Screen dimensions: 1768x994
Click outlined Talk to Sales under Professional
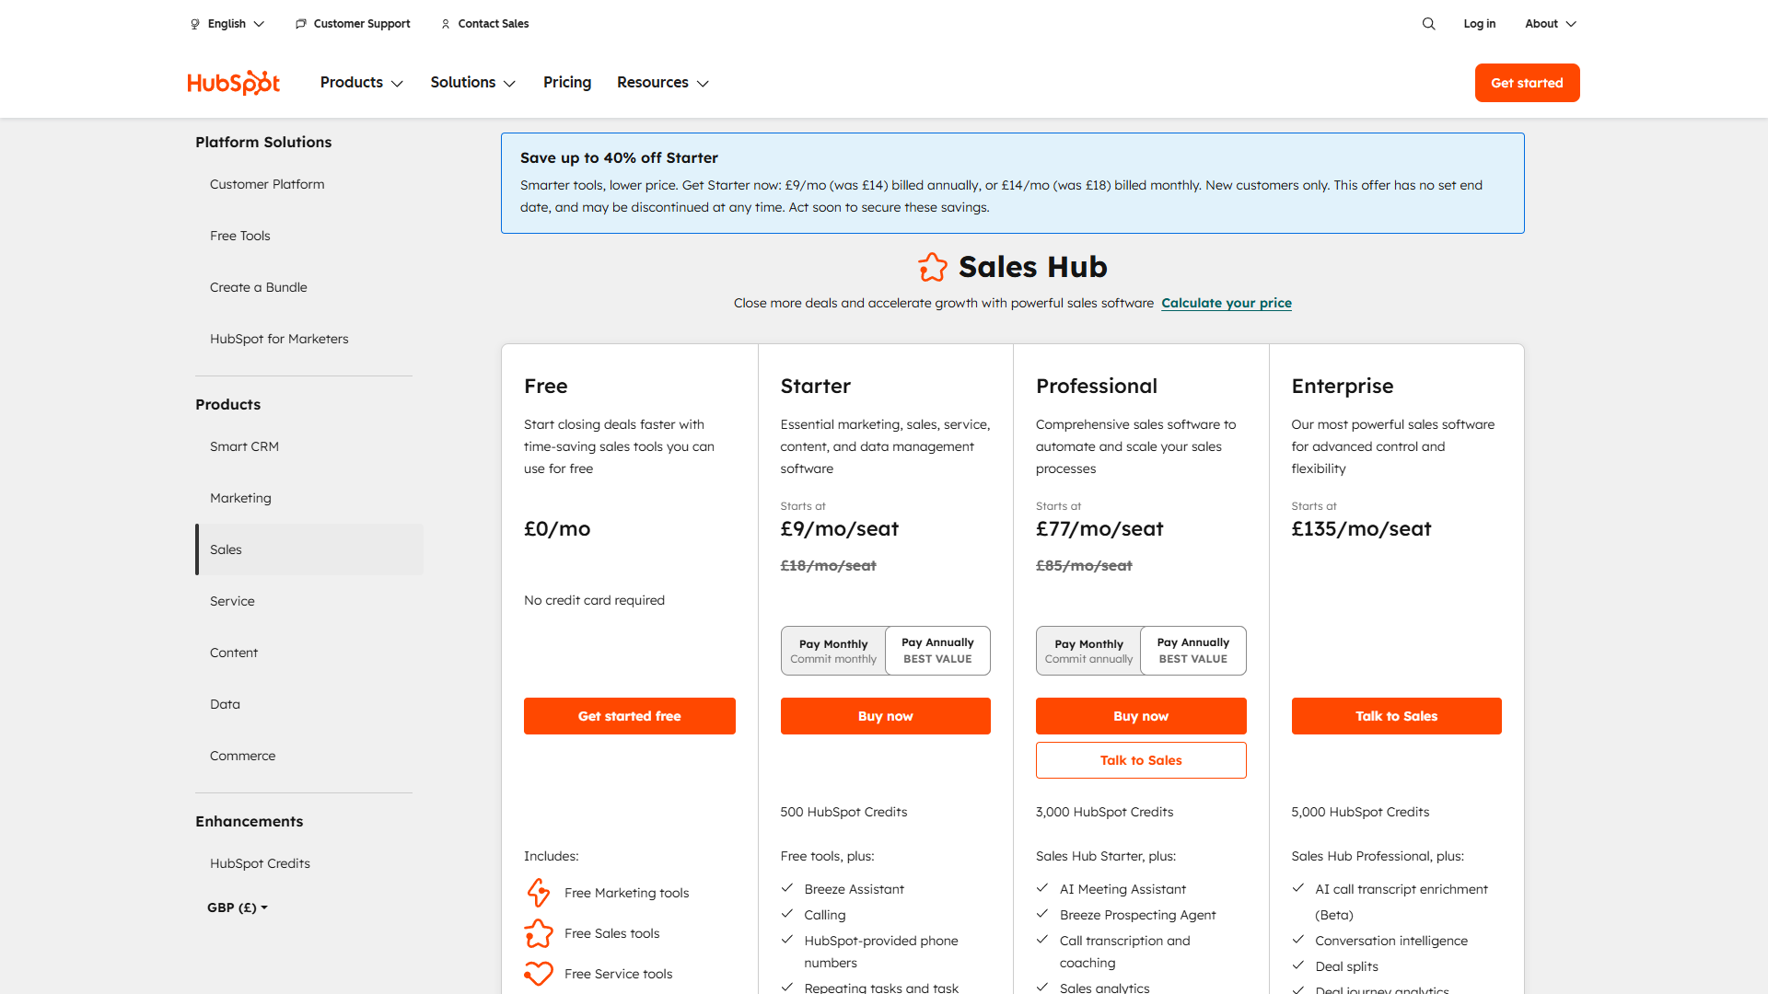point(1141,760)
